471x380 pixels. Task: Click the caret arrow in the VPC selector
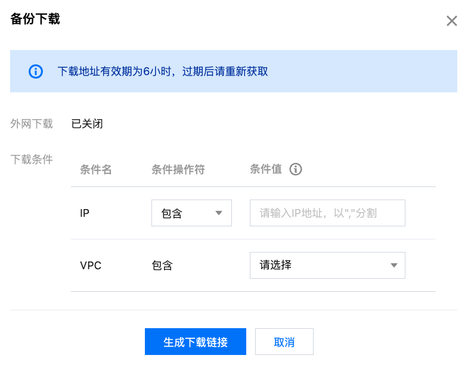[x=393, y=266]
